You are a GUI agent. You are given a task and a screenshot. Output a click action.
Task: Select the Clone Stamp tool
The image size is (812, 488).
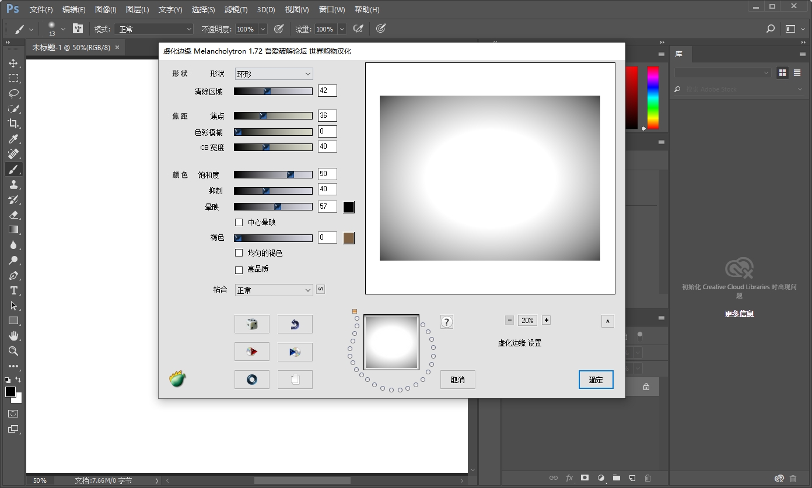click(x=14, y=184)
